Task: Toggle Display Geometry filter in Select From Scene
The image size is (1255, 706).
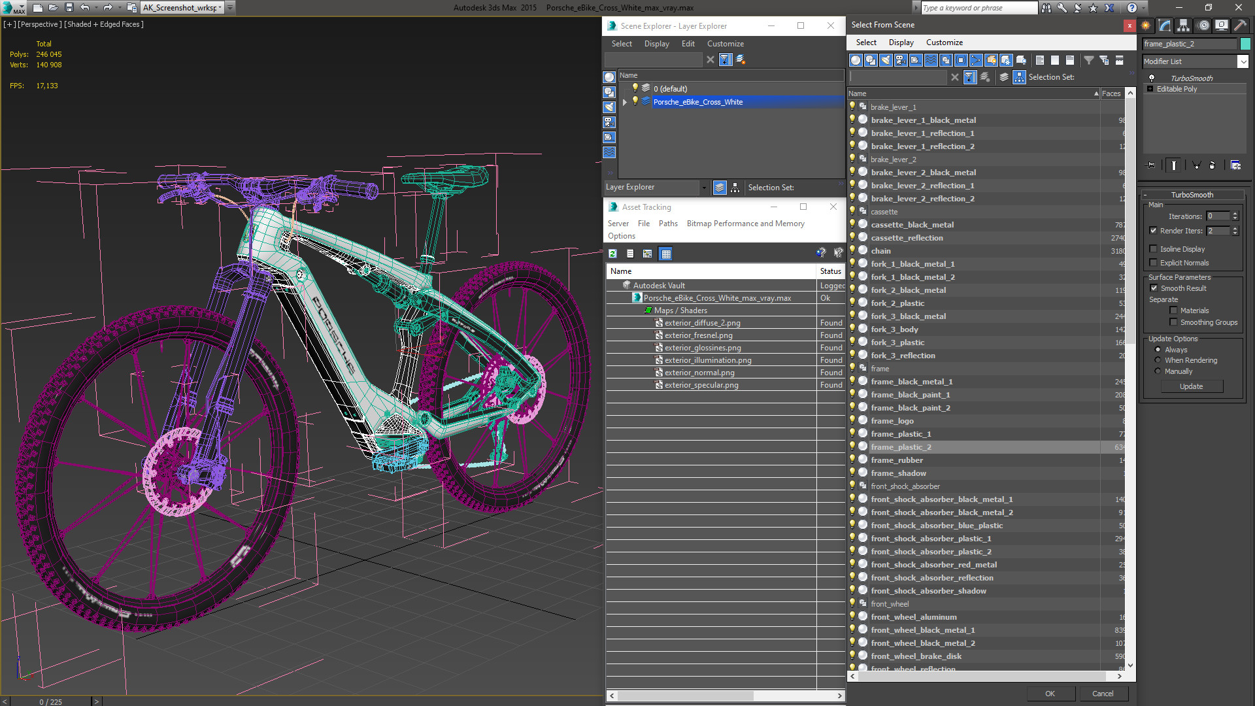Action: pos(856,60)
